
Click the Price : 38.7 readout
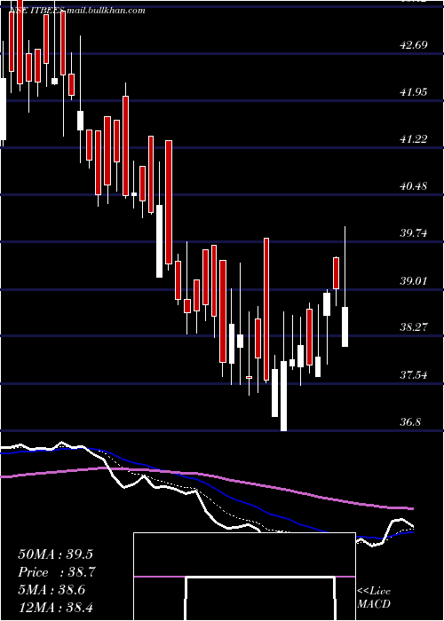57,572
